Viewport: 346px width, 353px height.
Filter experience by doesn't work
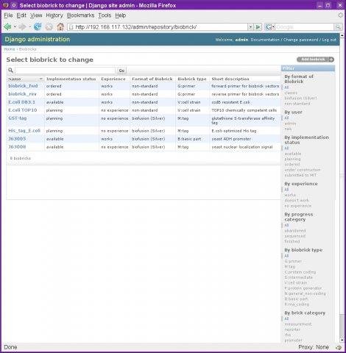click(x=297, y=201)
